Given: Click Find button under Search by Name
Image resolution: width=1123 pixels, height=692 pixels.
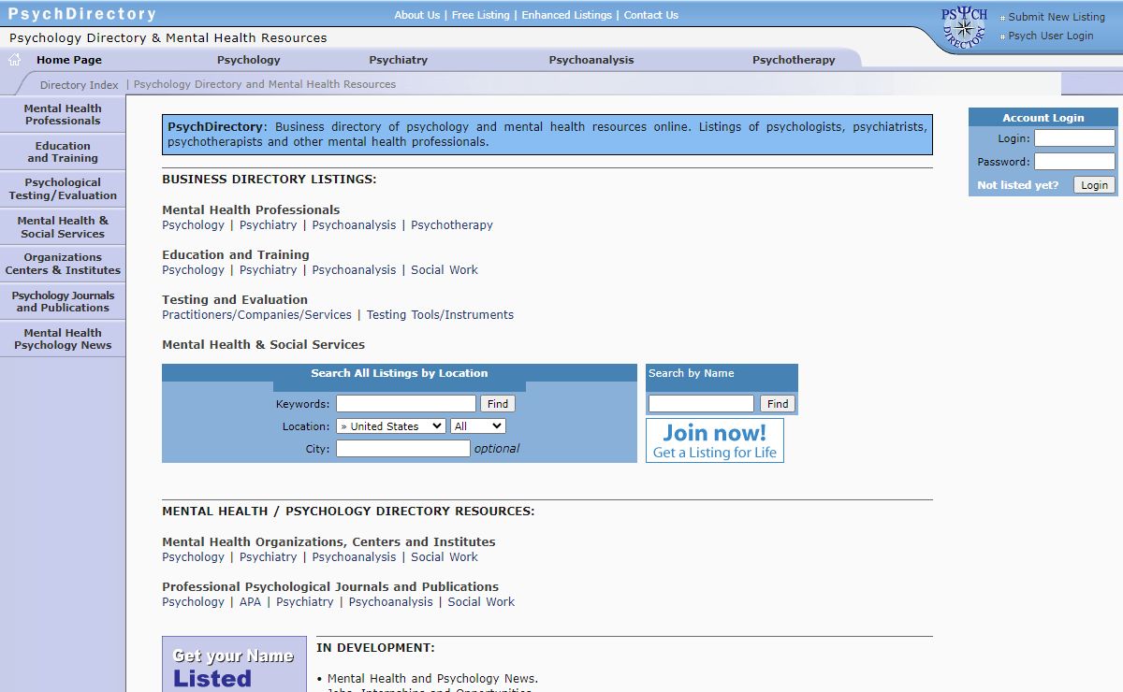Looking at the screenshot, I should pyautogui.click(x=778, y=404).
